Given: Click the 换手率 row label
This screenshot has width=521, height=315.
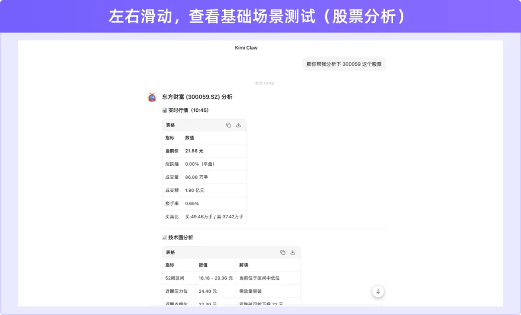Looking at the screenshot, I should click(172, 204).
